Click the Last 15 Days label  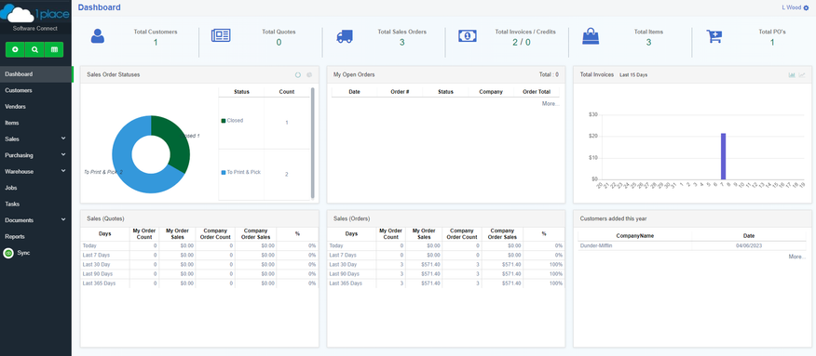pyautogui.click(x=633, y=75)
